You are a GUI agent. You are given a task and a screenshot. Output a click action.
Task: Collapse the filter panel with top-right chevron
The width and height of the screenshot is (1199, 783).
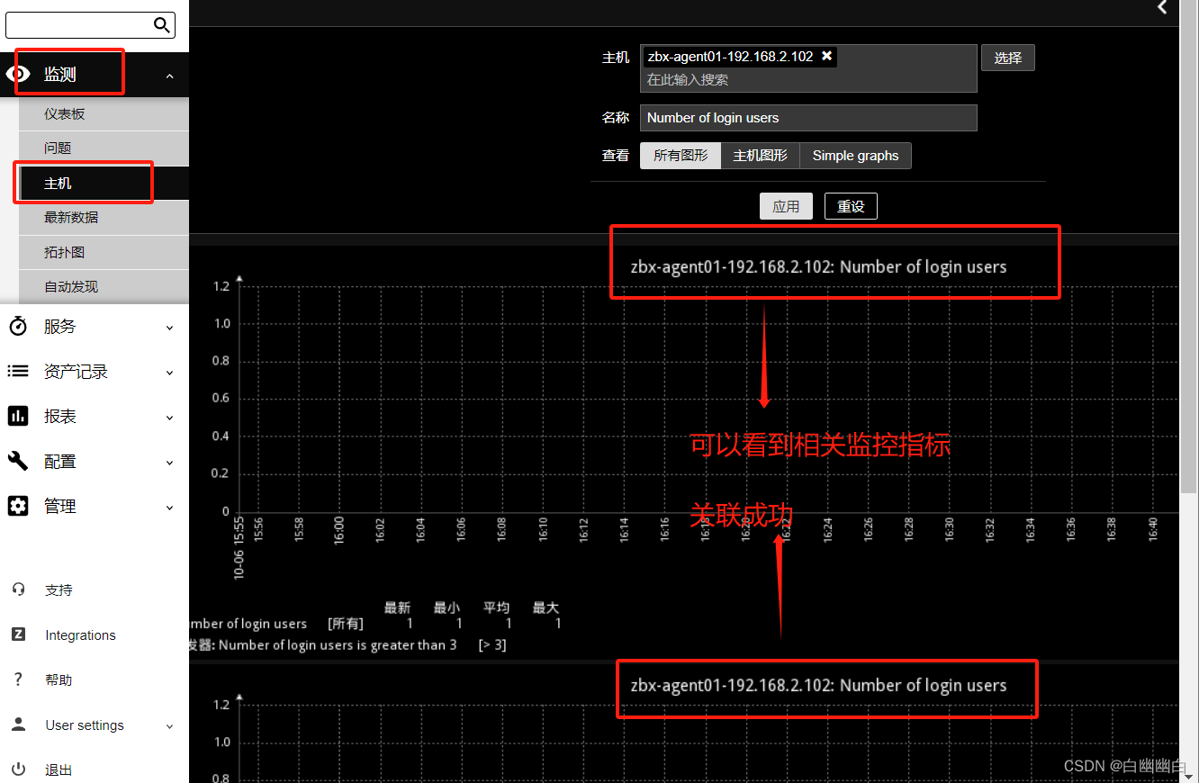(x=1163, y=7)
